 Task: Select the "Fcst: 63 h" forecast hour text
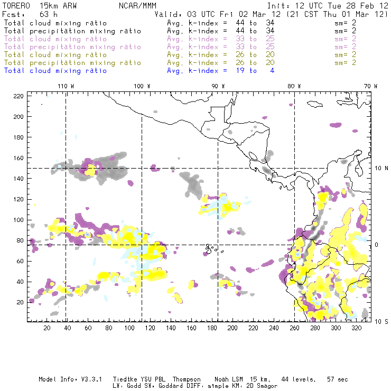[30, 14]
